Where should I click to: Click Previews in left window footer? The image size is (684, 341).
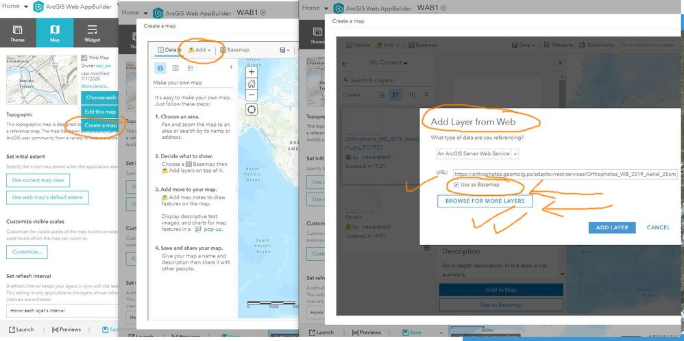point(66,329)
